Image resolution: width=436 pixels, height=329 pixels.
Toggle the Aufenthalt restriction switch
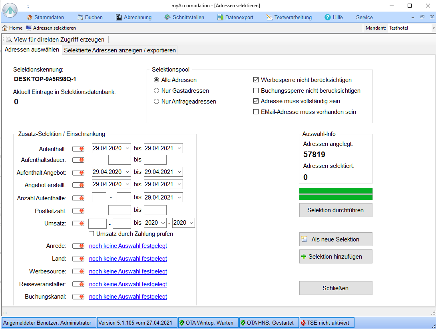point(78,149)
